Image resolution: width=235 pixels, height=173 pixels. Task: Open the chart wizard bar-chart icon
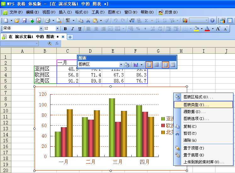[185, 20]
